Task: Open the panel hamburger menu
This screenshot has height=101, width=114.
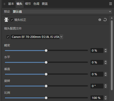Action: 111,4
